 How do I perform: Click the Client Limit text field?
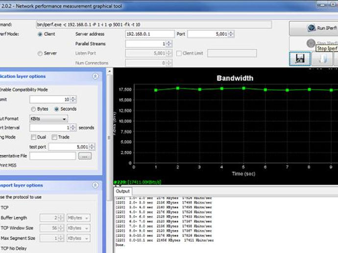(x=232, y=53)
